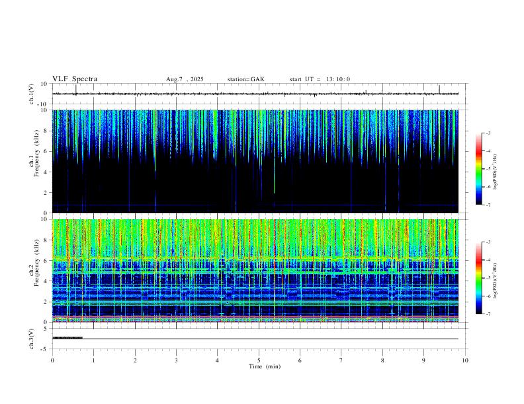Click the 'Time (min)' axis label
The width and height of the screenshot is (524, 404).
pos(265,366)
